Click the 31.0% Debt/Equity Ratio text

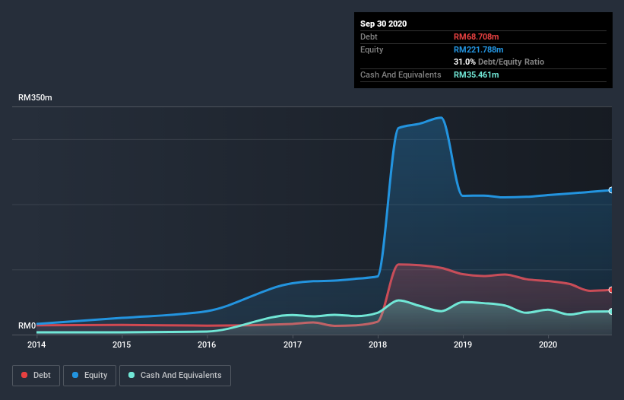coord(499,62)
